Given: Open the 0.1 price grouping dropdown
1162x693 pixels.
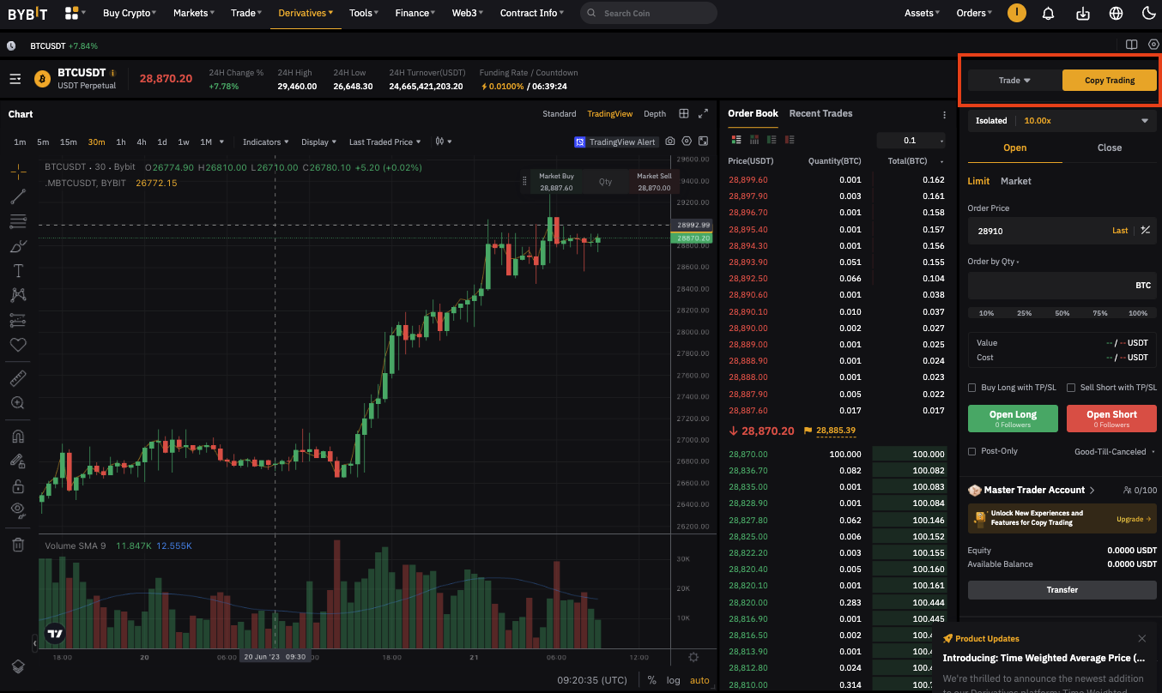Looking at the screenshot, I should coord(911,140).
